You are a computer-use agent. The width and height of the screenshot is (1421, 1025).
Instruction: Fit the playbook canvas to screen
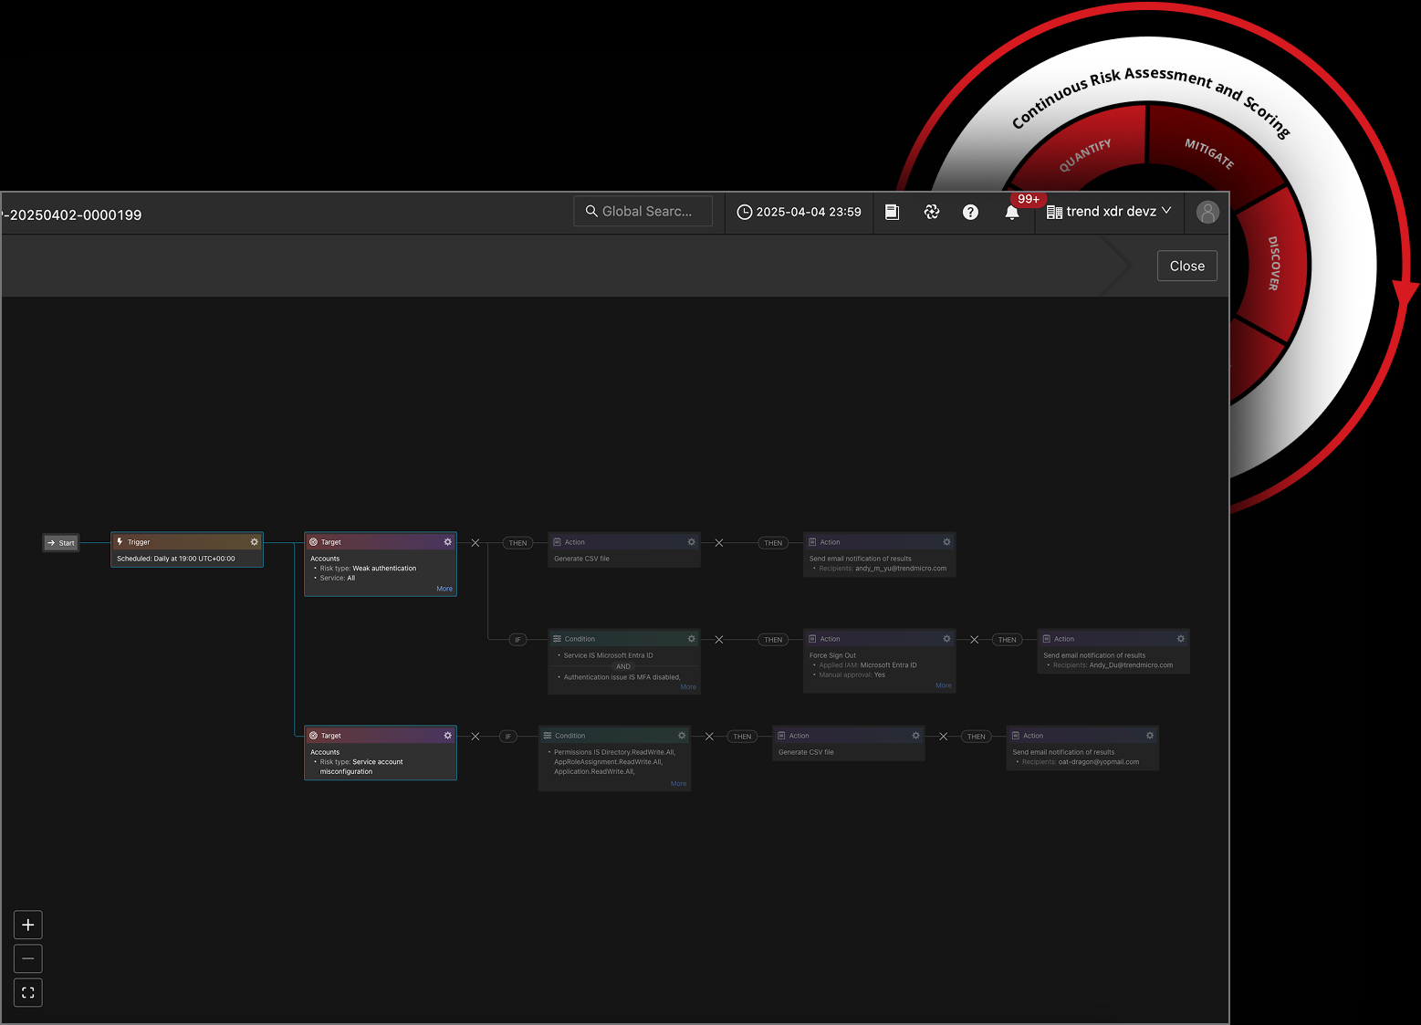(x=28, y=992)
